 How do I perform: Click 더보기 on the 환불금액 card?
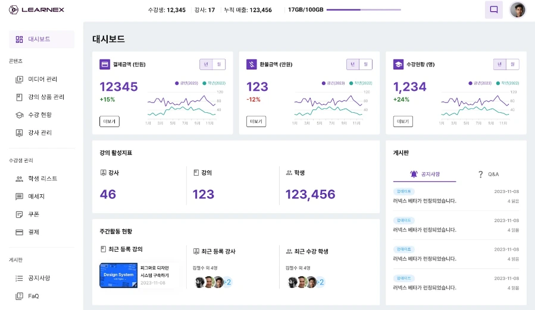256,121
